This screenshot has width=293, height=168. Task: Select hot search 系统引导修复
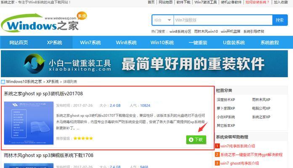pos(253,31)
